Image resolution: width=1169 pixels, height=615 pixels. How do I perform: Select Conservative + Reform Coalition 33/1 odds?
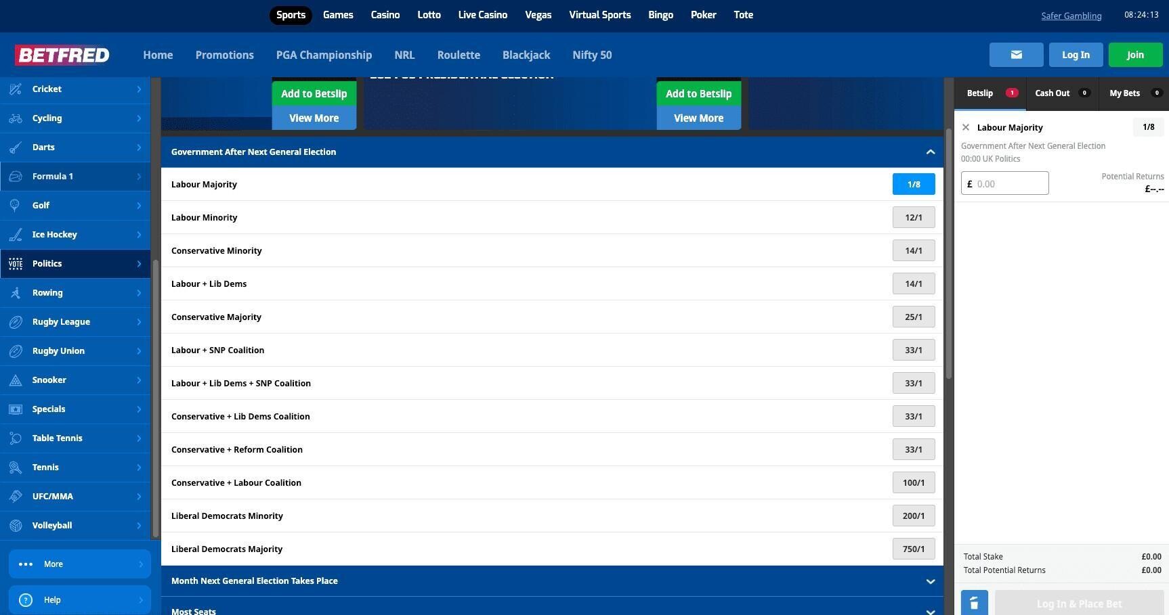click(x=914, y=449)
